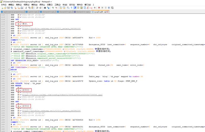Open the 语言(L) menu
Viewport: 205px width, 132px height.
(42, 5)
